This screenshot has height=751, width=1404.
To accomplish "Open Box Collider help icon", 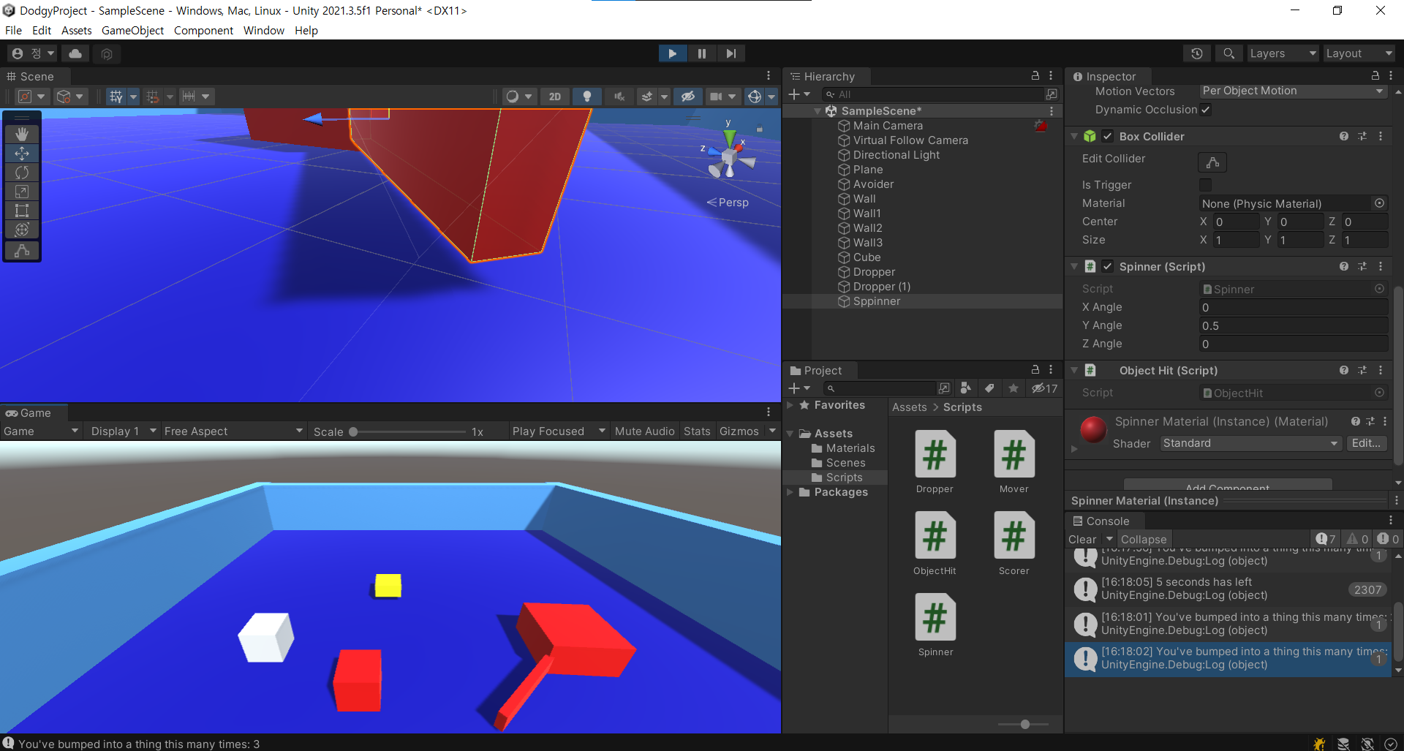I will [1343, 136].
